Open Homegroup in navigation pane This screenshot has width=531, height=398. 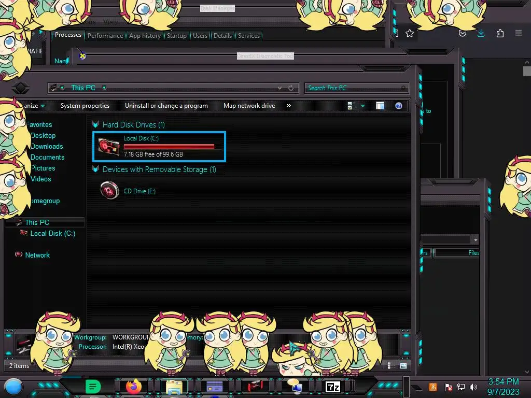45,201
